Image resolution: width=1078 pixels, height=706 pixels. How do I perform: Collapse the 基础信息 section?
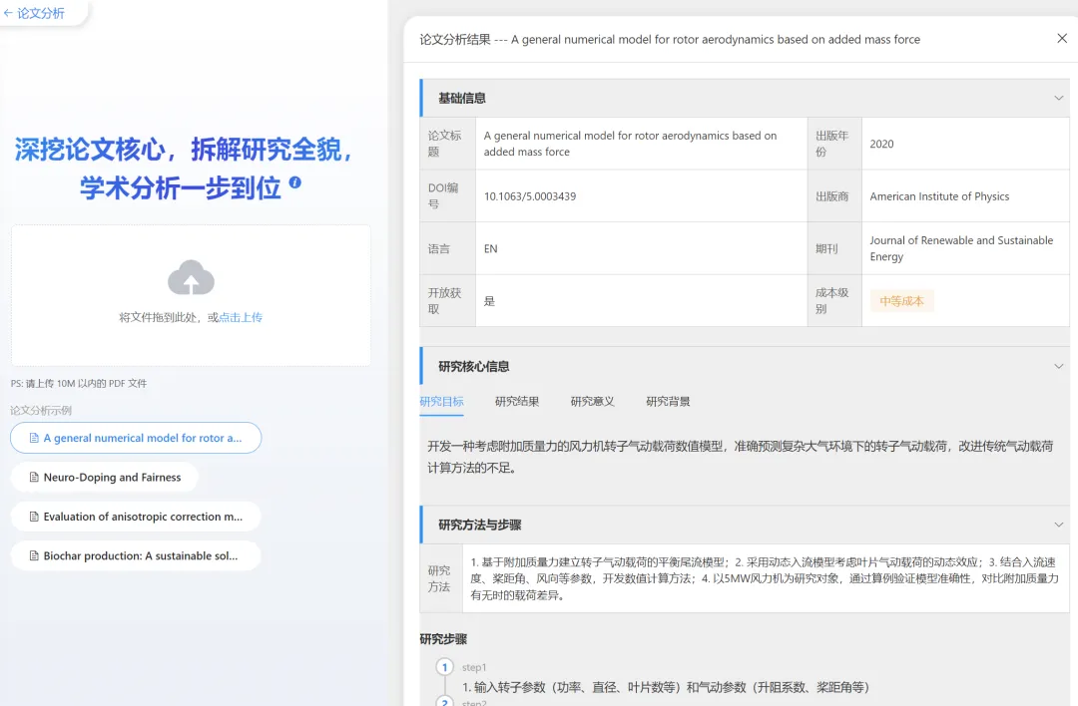click(1058, 98)
